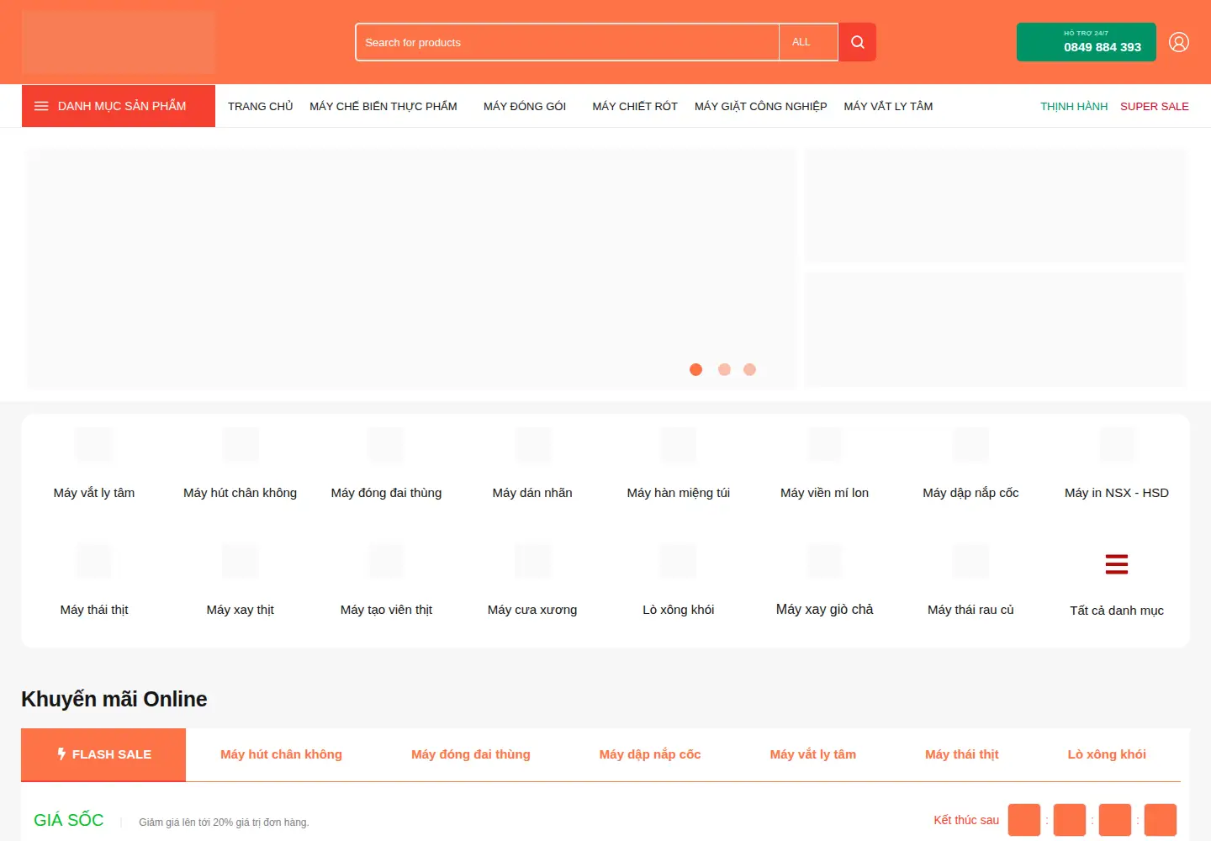Switch to the FLASH SALE tab

pos(103,754)
